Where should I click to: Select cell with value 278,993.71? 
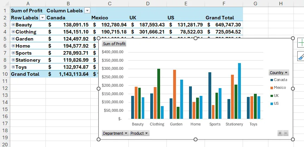(x=68, y=53)
